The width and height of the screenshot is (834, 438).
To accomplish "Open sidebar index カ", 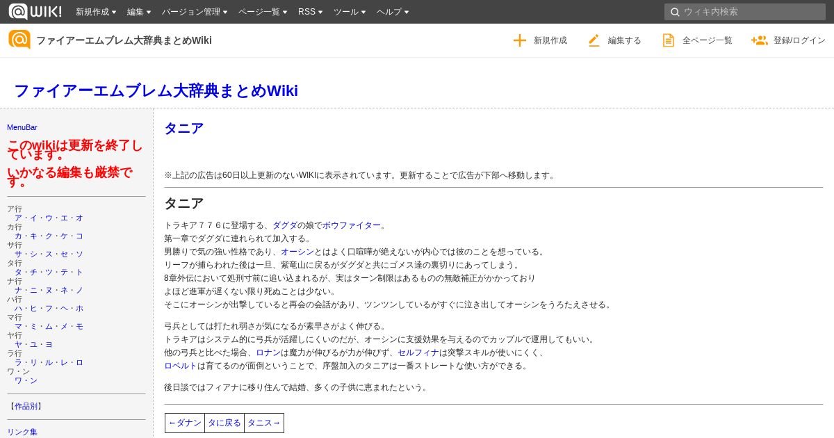I will coord(18,236).
